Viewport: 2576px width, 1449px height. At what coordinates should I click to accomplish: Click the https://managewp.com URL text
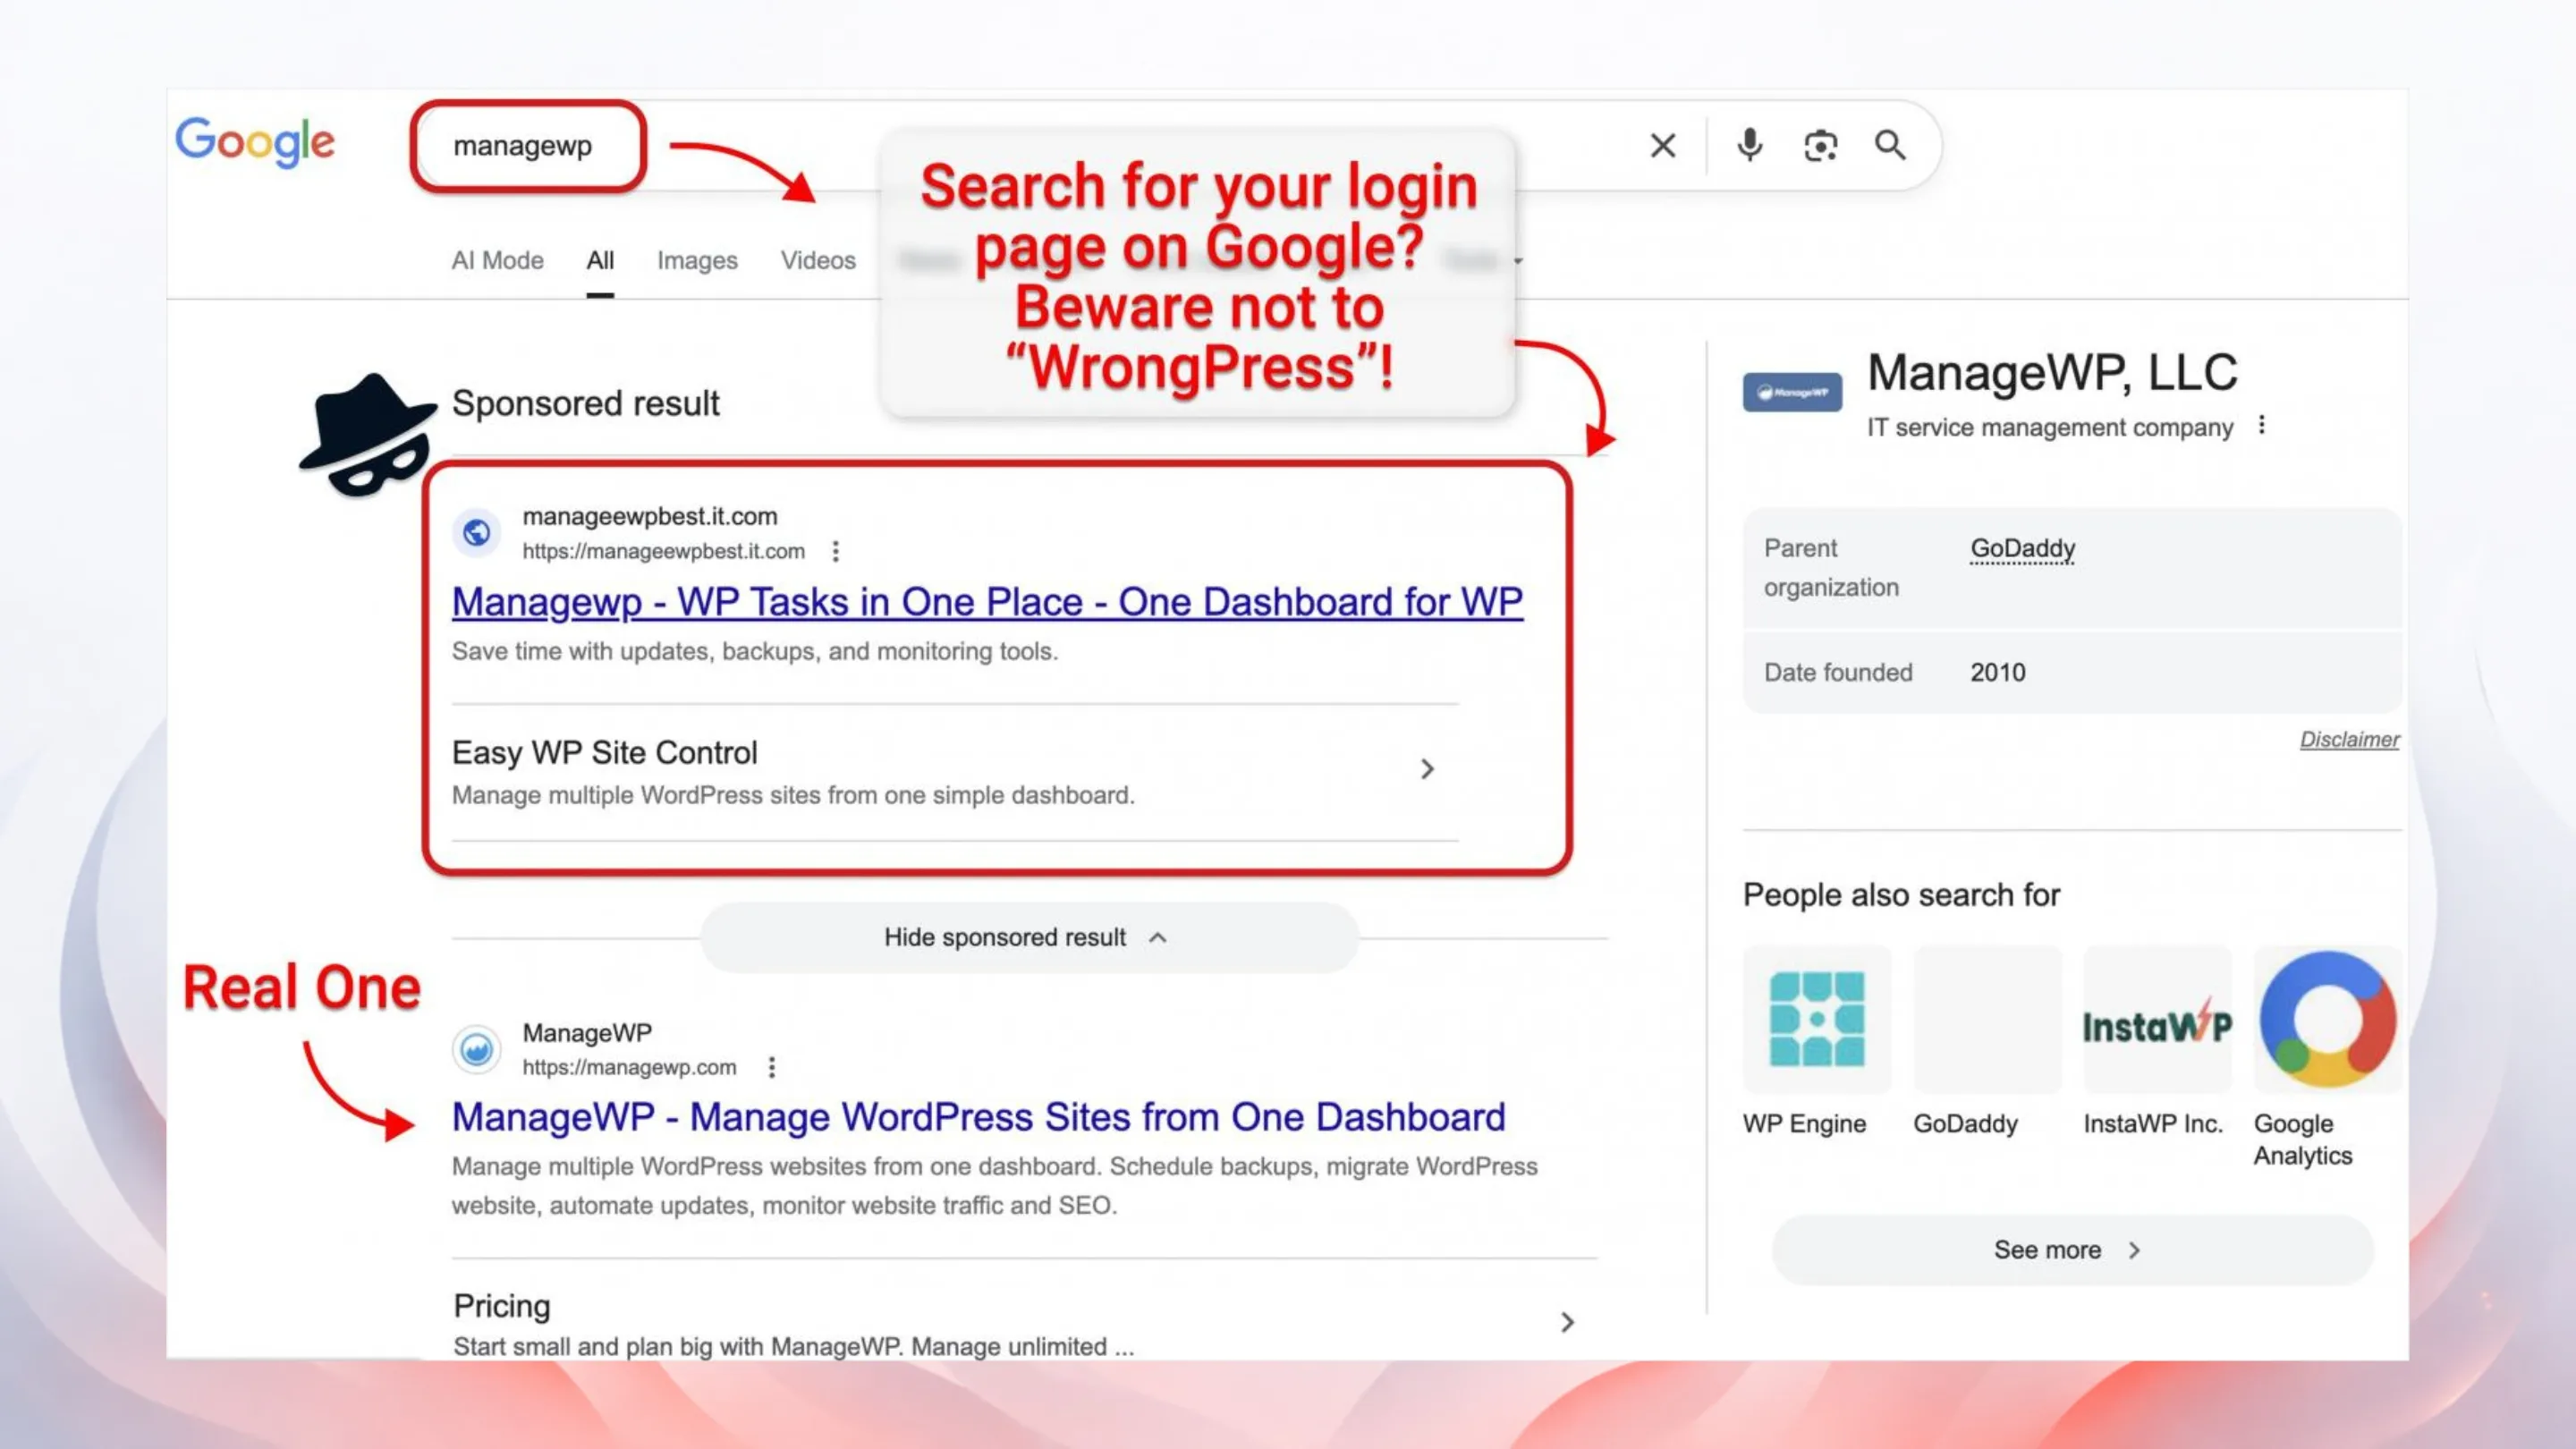coord(629,1067)
